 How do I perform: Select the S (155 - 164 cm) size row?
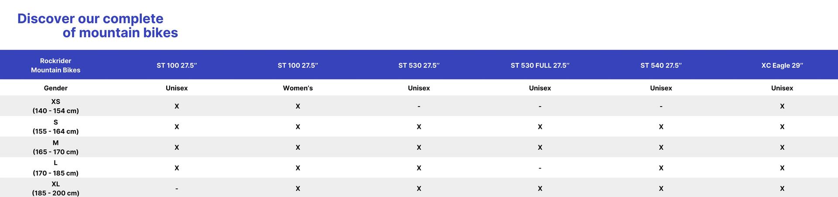pyautogui.click(x=419, y=126)
